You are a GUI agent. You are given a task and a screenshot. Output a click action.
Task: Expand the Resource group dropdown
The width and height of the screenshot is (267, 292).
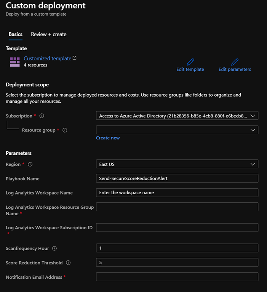(177, 130)
